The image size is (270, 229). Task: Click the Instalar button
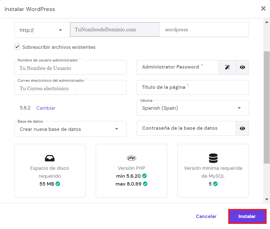(x=247, y=216)
